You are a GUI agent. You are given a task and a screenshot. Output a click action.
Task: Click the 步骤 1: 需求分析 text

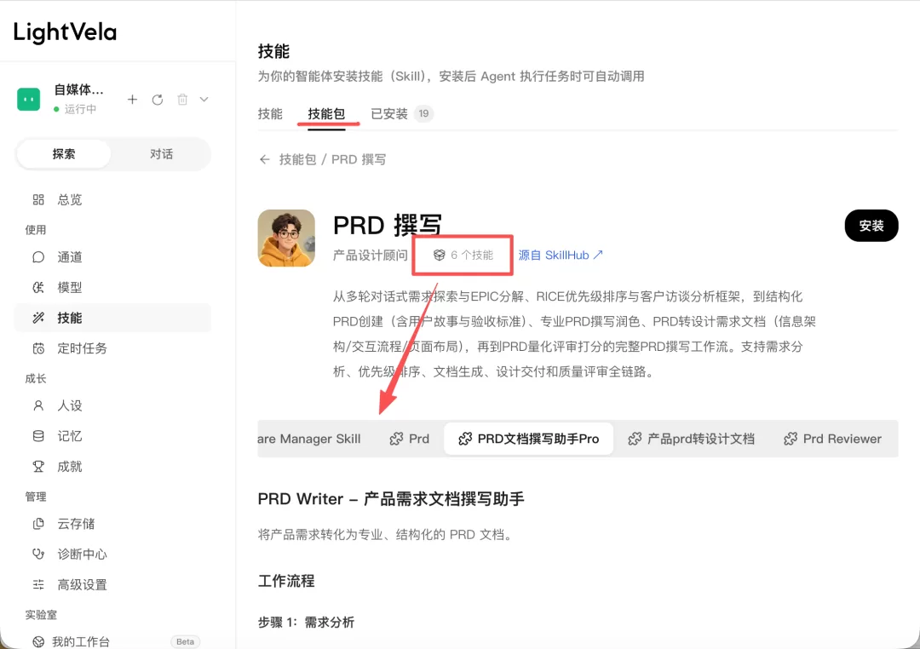pyautogui.click(x=306, y=623)
